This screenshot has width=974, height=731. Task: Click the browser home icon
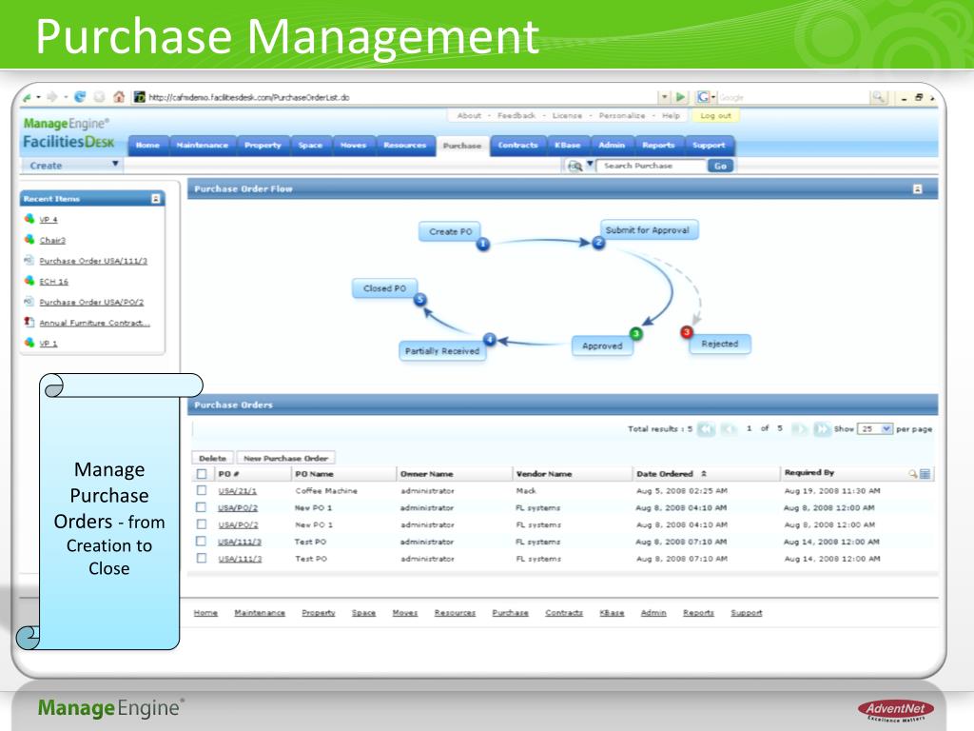tap(119, 97)
